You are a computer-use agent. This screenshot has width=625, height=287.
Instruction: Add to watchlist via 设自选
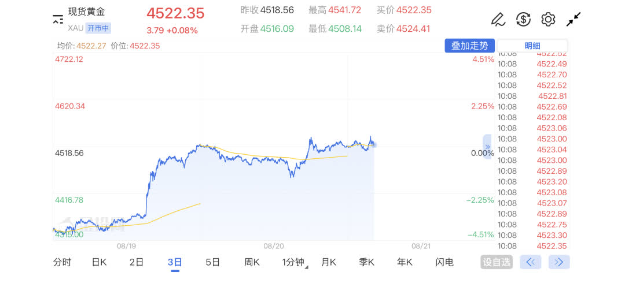click(497, 262)
